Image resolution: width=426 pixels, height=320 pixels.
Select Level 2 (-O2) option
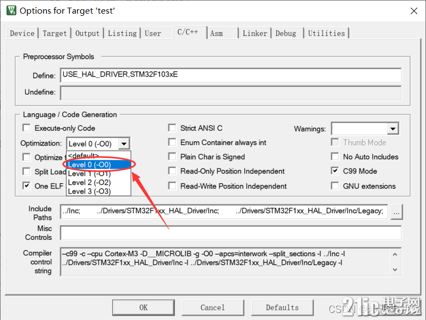point(99,183)
